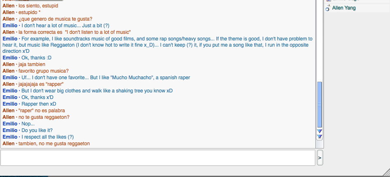This screenshot has width=390, height=177.
Task: Click the "Rapper then xD" message
Action: (38, 104)
